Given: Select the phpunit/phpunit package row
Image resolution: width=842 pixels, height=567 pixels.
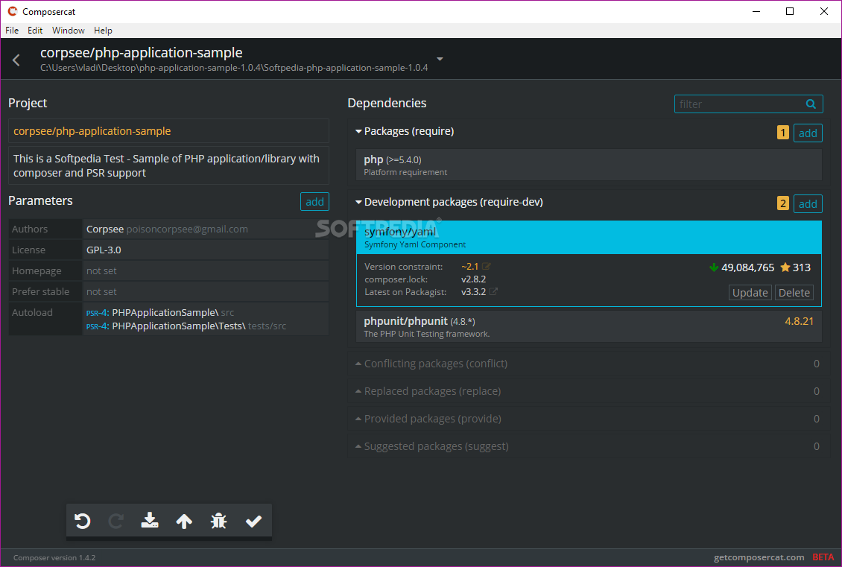Looking at the screenshot, I should click(x=589, y=326).
